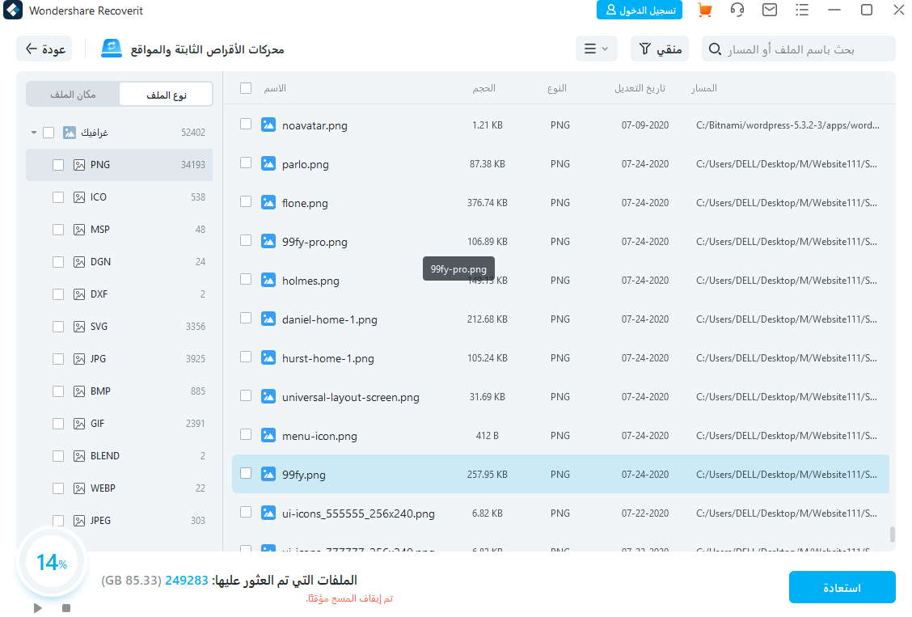Open the view mode list dropdown
The image size is (912, 617).
596,49
